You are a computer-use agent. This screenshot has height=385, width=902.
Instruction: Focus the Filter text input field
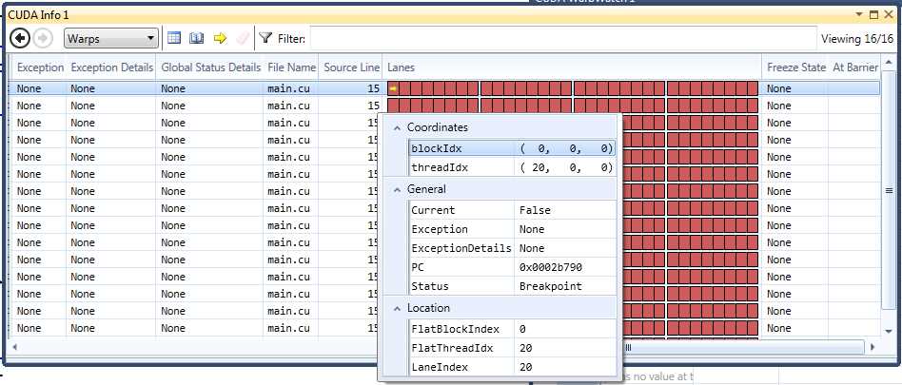click(x=563, y=38)
